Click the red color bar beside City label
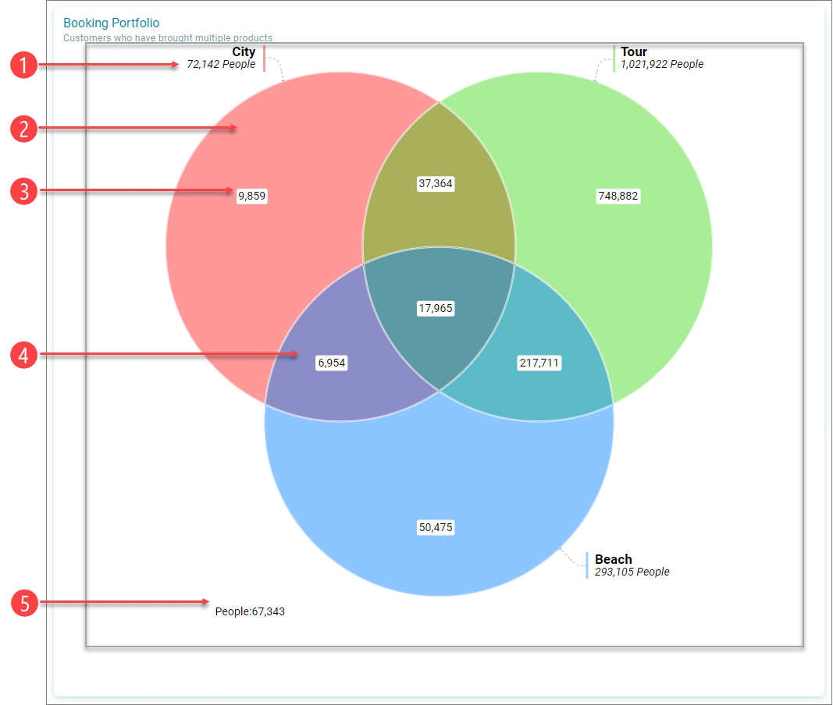Screen dimensions: 833x705 264,58
